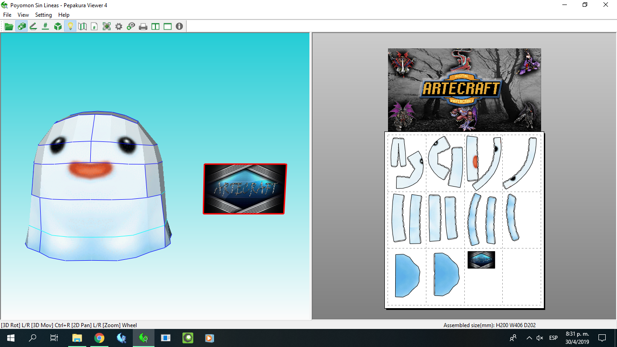
Task: Toggle the edge ID hash icon
Action: (x=46, y=27)
